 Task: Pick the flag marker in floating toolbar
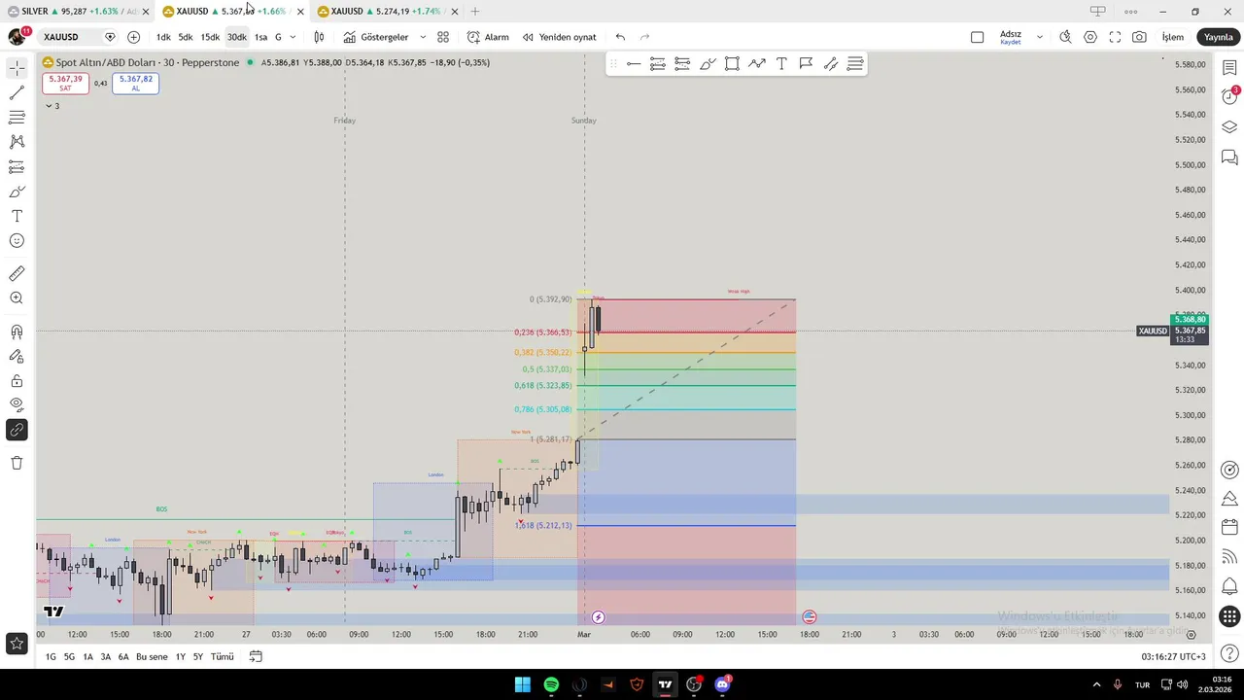[806, 64]
